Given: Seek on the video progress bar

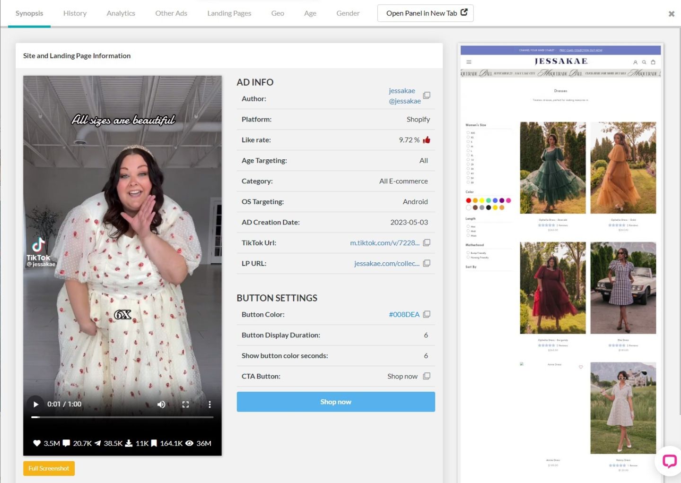Looking at the screenshot, I should 122,417.
